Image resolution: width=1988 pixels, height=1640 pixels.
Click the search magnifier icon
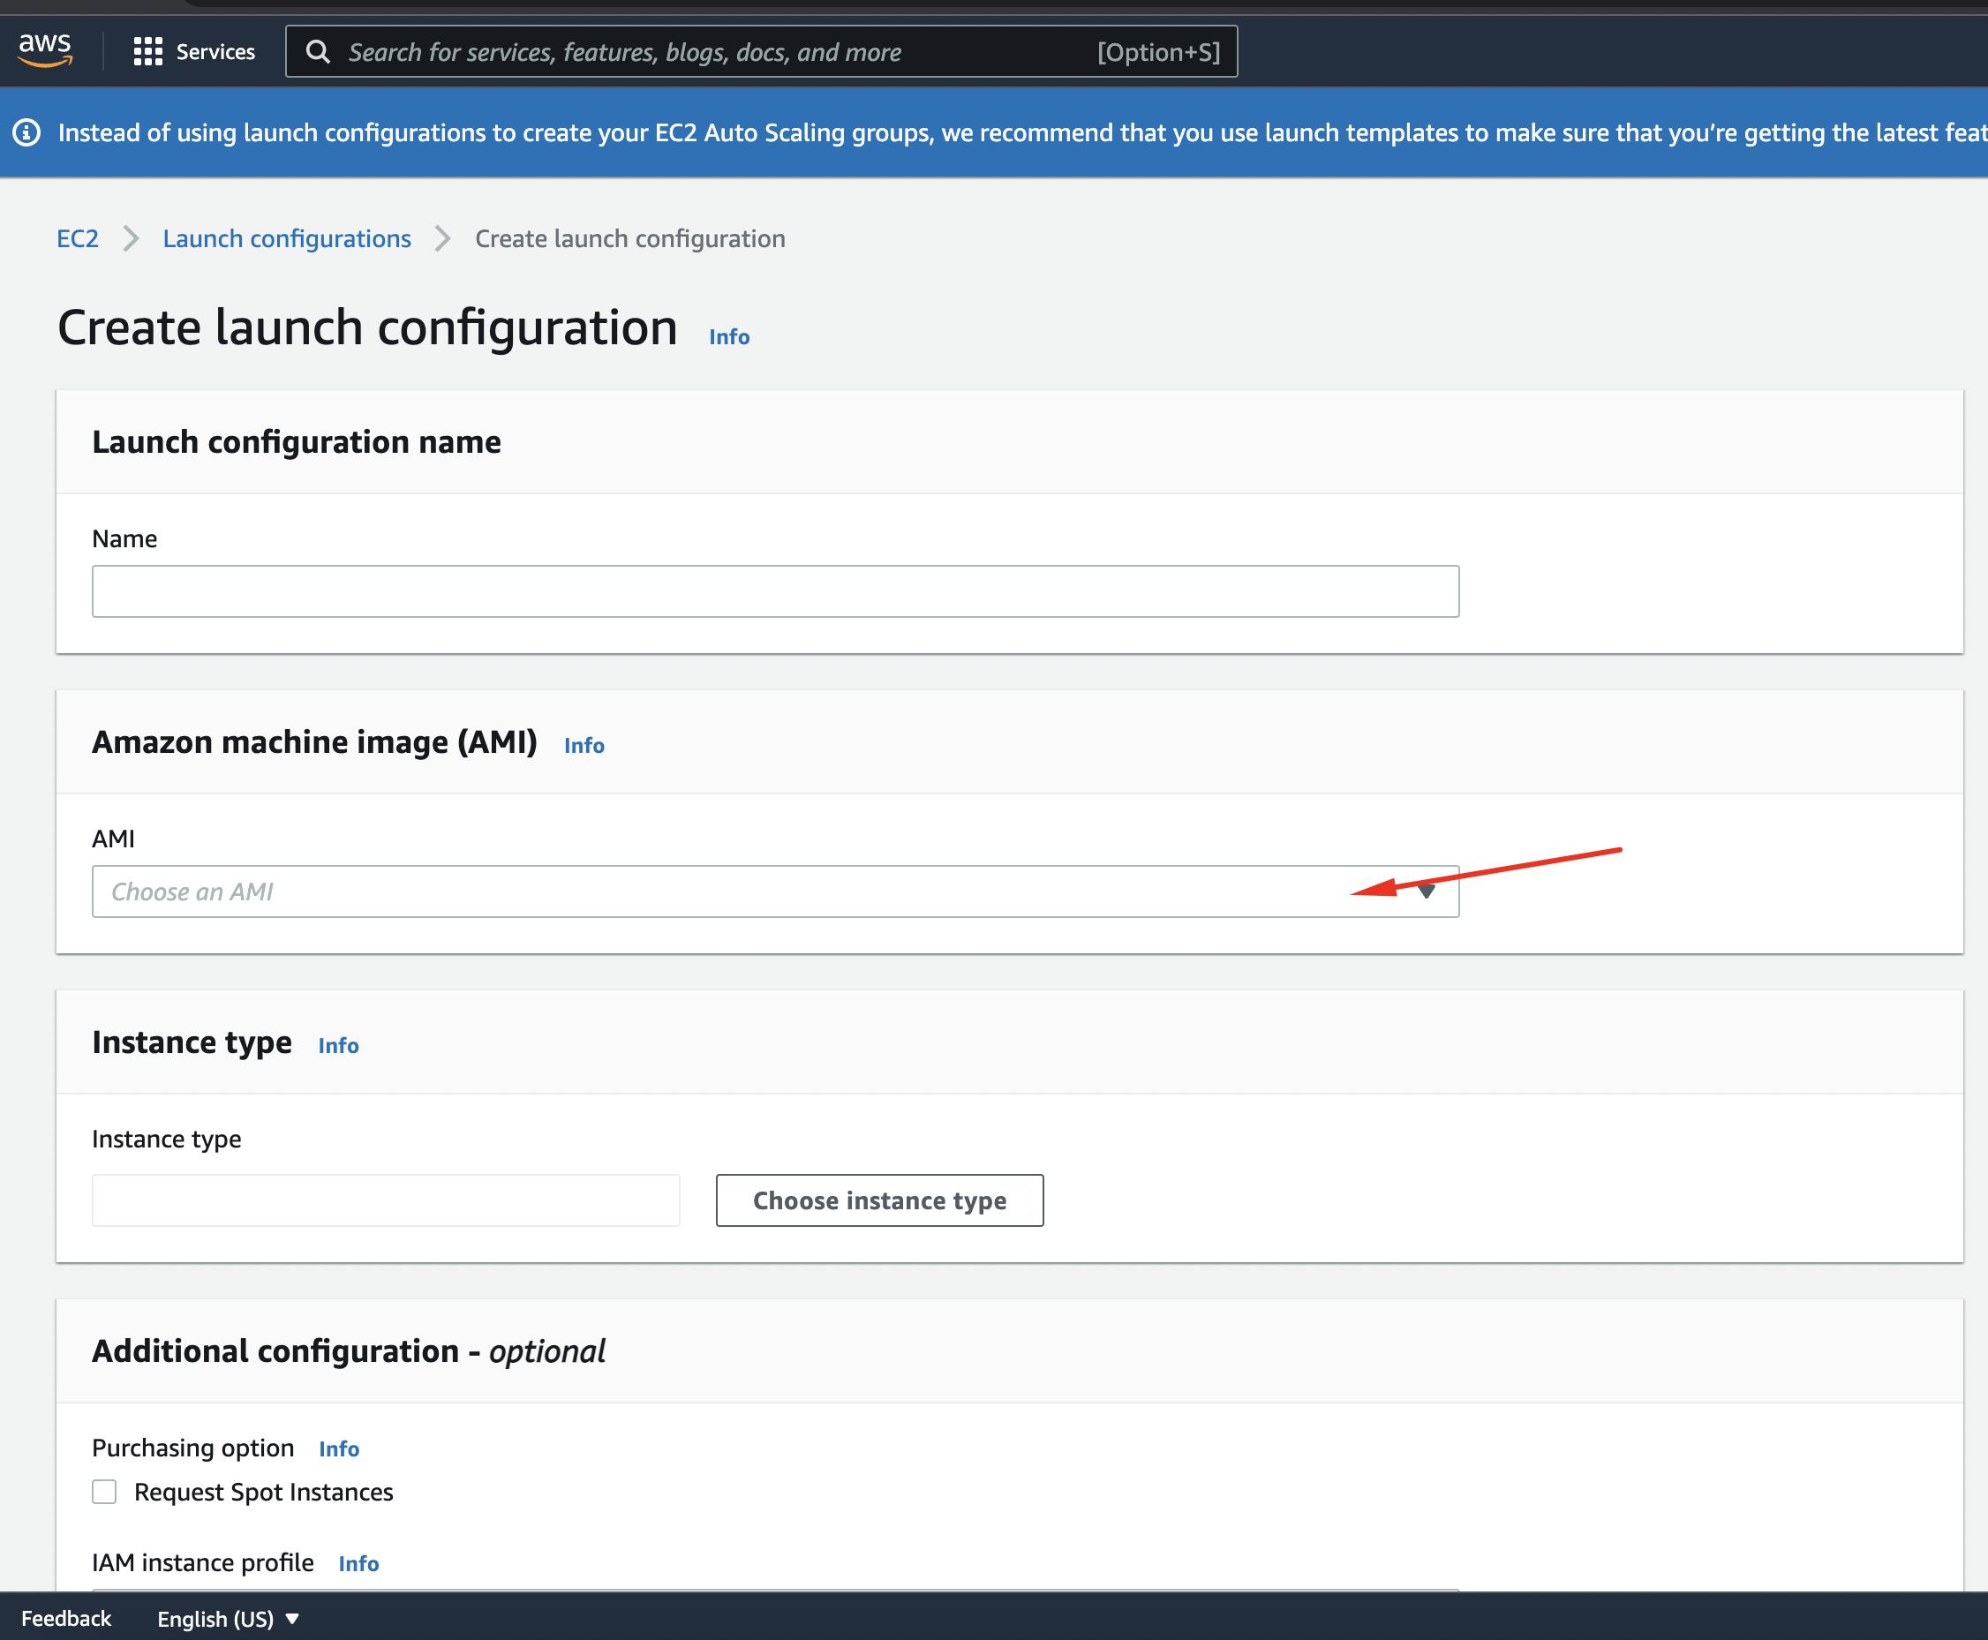coord(319,52)
